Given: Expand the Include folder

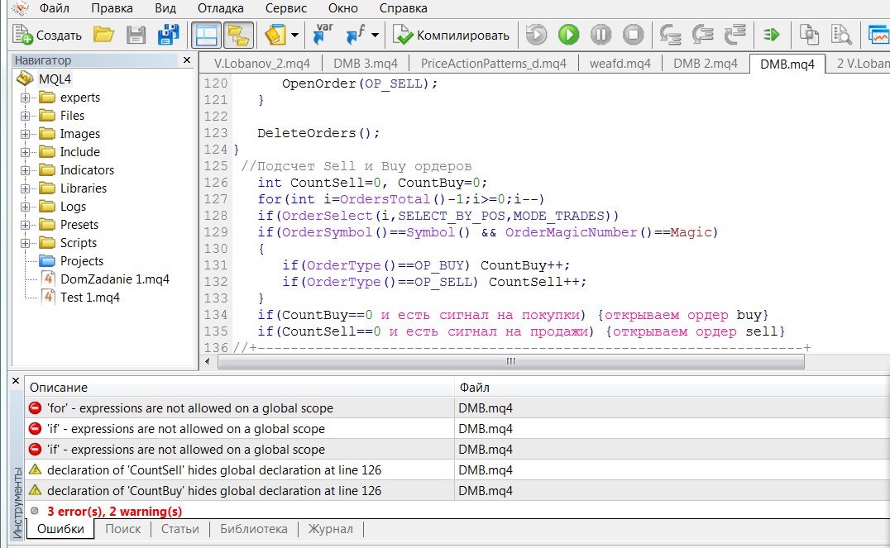Looking at the screenshot, I should pos(25,152).
